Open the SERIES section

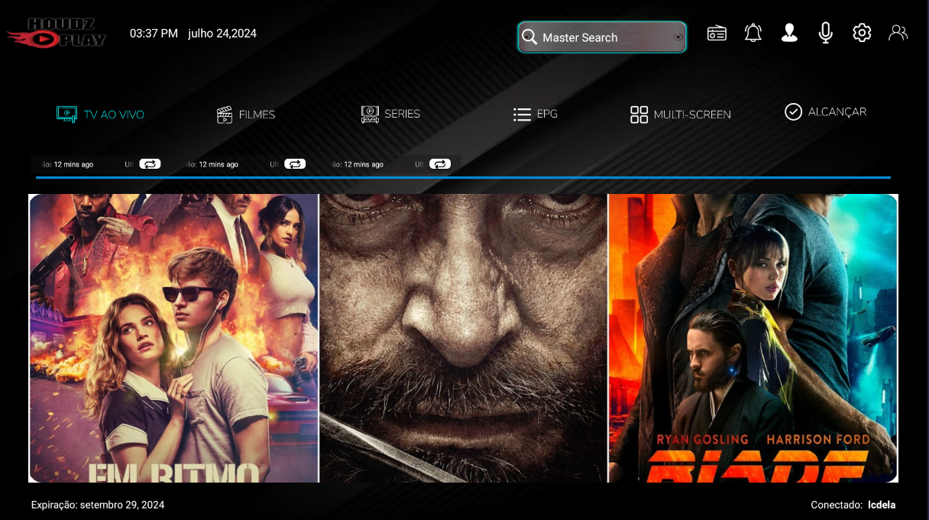(x=390, y=115)
